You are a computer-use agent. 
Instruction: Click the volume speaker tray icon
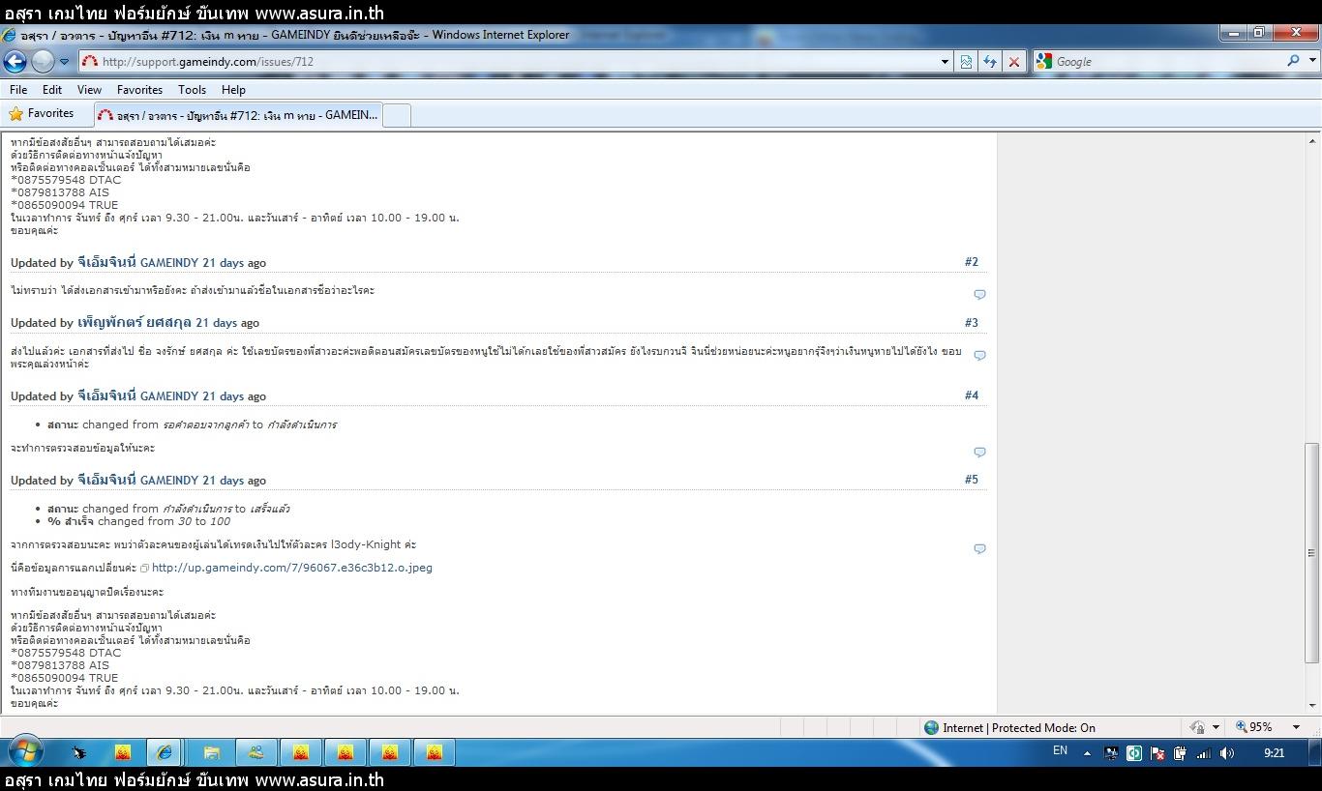1227,753
